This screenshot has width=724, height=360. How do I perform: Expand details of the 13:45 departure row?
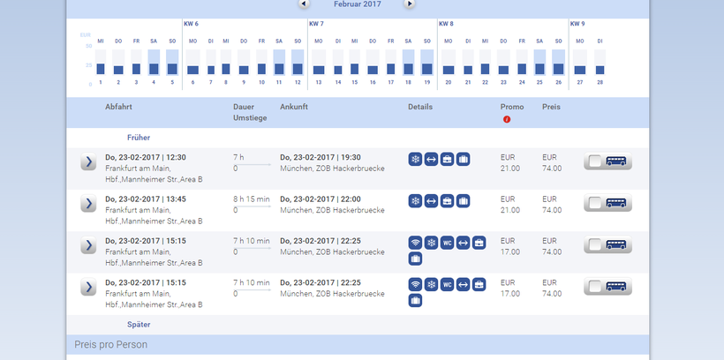(x=88, y=204)
